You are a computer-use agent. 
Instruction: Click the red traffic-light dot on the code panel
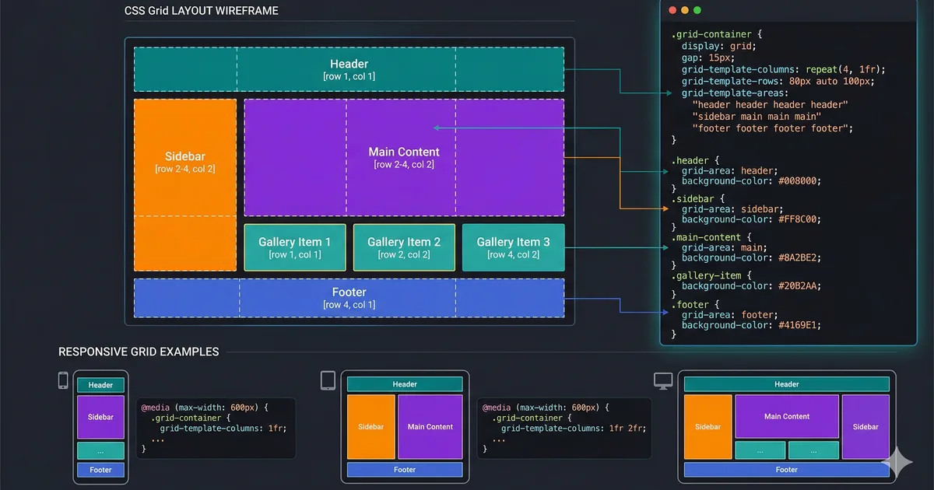(672, 10)
